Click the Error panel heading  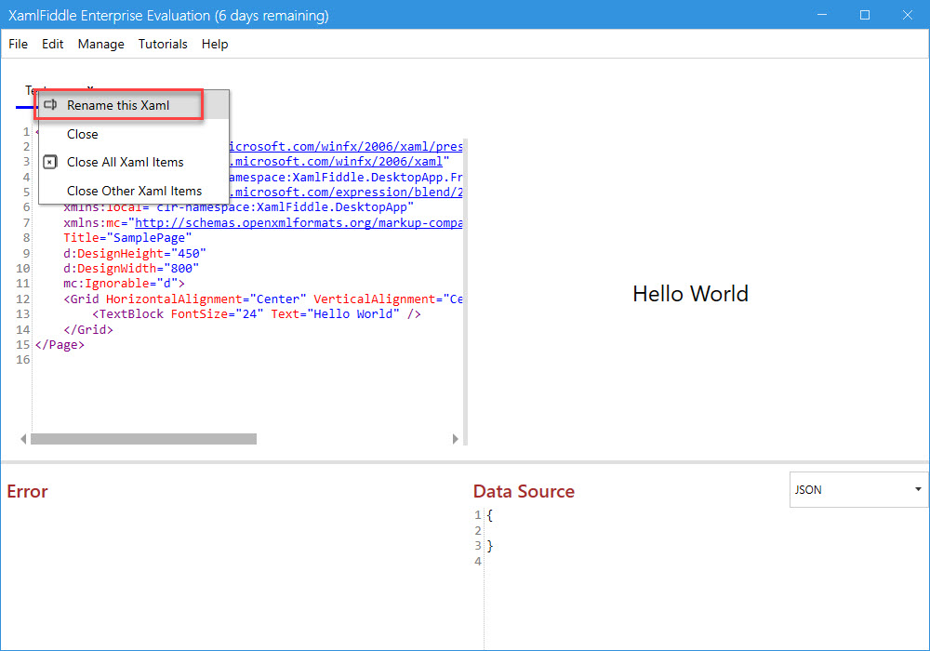tap(27, 491)
